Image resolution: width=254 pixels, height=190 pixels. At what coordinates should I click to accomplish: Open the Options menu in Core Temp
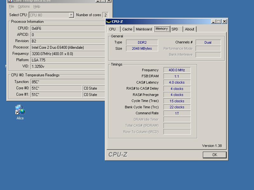(23, 6)
